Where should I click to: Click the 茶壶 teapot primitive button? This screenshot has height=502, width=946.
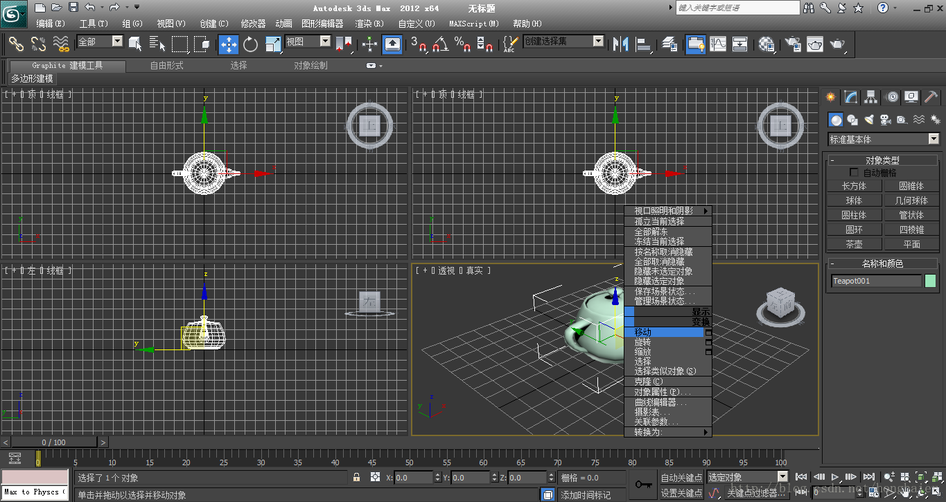tap(854, 244)
